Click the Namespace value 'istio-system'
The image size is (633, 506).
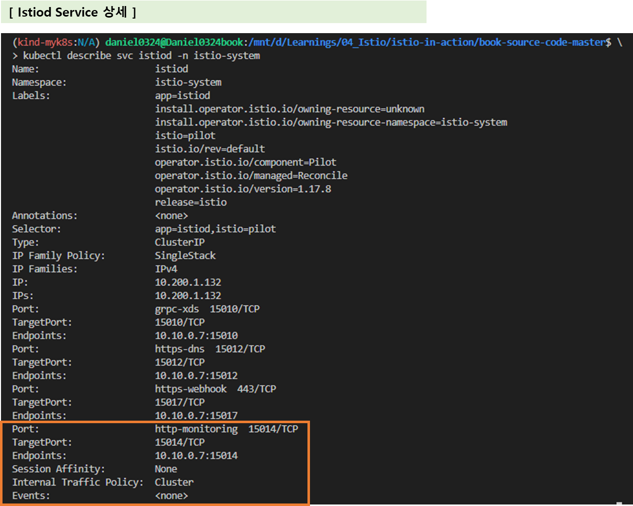coord(188,82)
